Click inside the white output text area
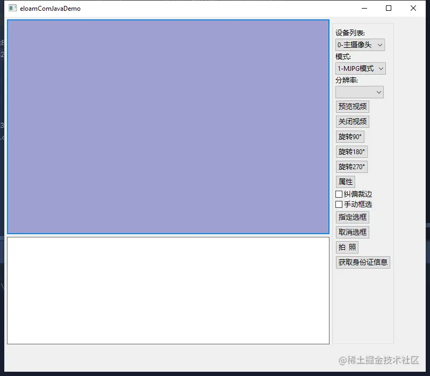Viewport: 430px width, 376px height. [x=168, y=291]
